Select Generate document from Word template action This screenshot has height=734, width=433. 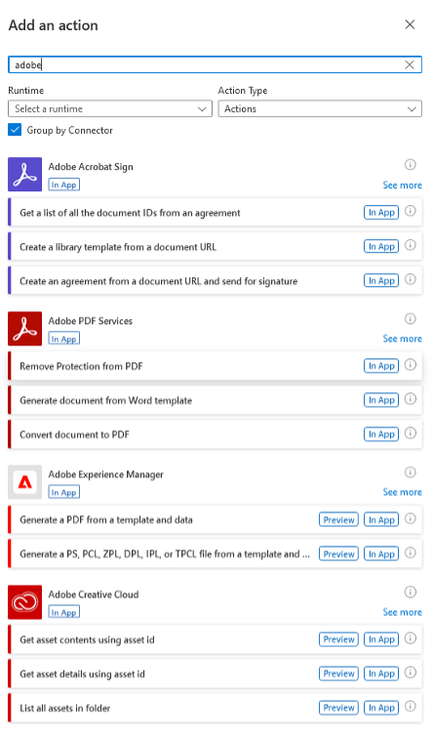tap(216, 400)
